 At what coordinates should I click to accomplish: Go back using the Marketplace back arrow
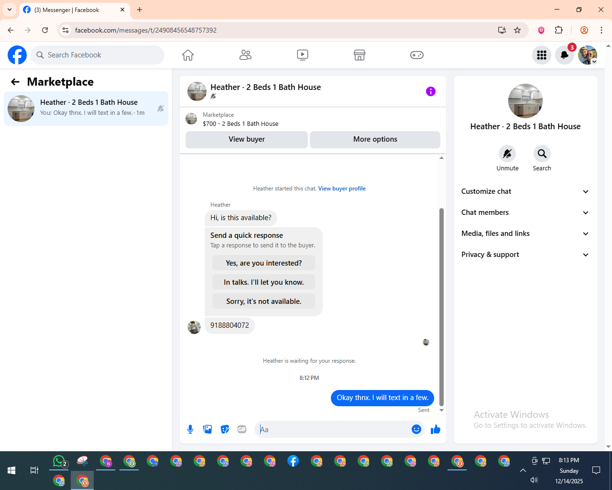pos(15,82)
